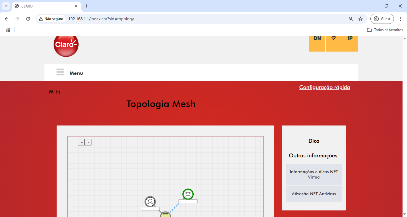Select the yellow gateway node
Image resolution: width=407 pixels, height=217 pixels.
(165, 215)
